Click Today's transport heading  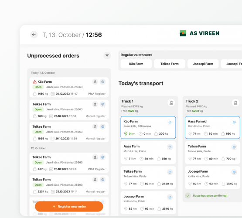pos(141,83)
